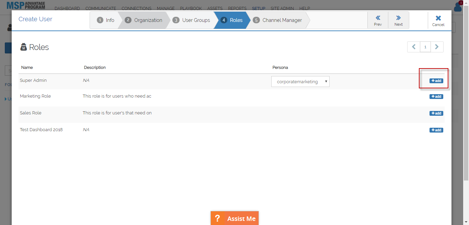Image resolution: width=469 pixels, height=225 pixels.
Task: Select the Marketing Role name
Action: (x=35, y=96)
